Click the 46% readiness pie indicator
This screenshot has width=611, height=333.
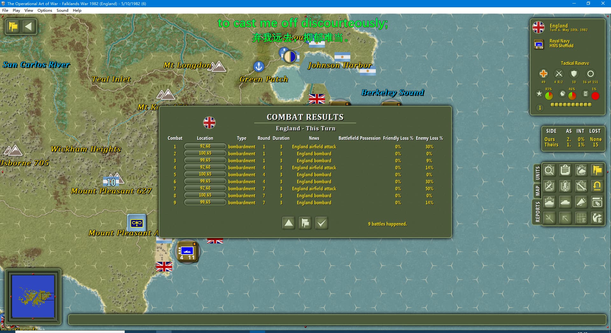point(572,96)
